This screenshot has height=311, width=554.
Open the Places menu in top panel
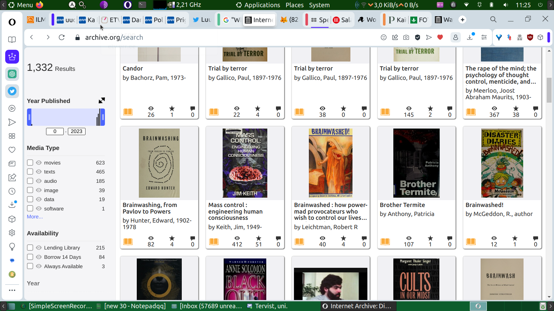294,5
